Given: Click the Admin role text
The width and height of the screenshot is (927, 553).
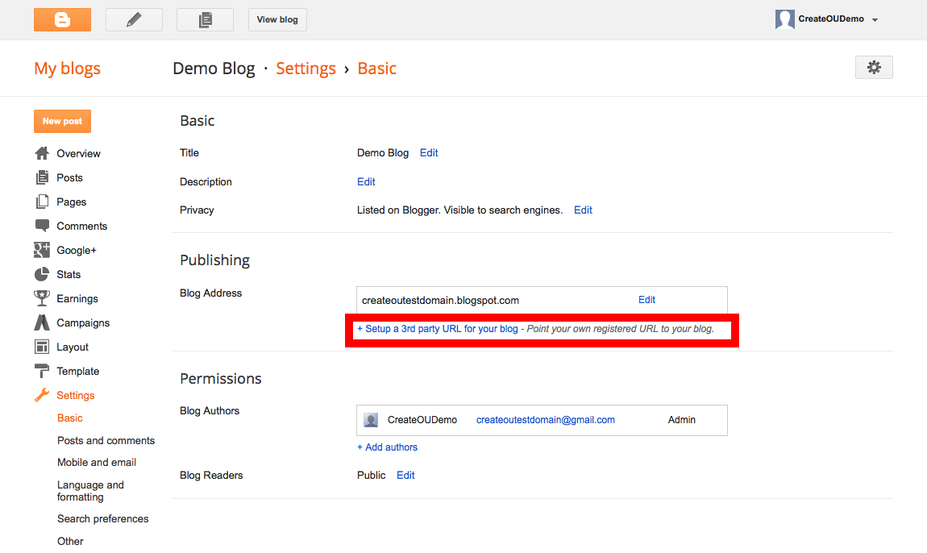Looking at the screenshot, I should 682,420.
